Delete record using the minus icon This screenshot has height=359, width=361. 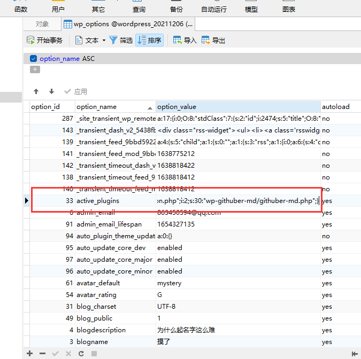42,354
